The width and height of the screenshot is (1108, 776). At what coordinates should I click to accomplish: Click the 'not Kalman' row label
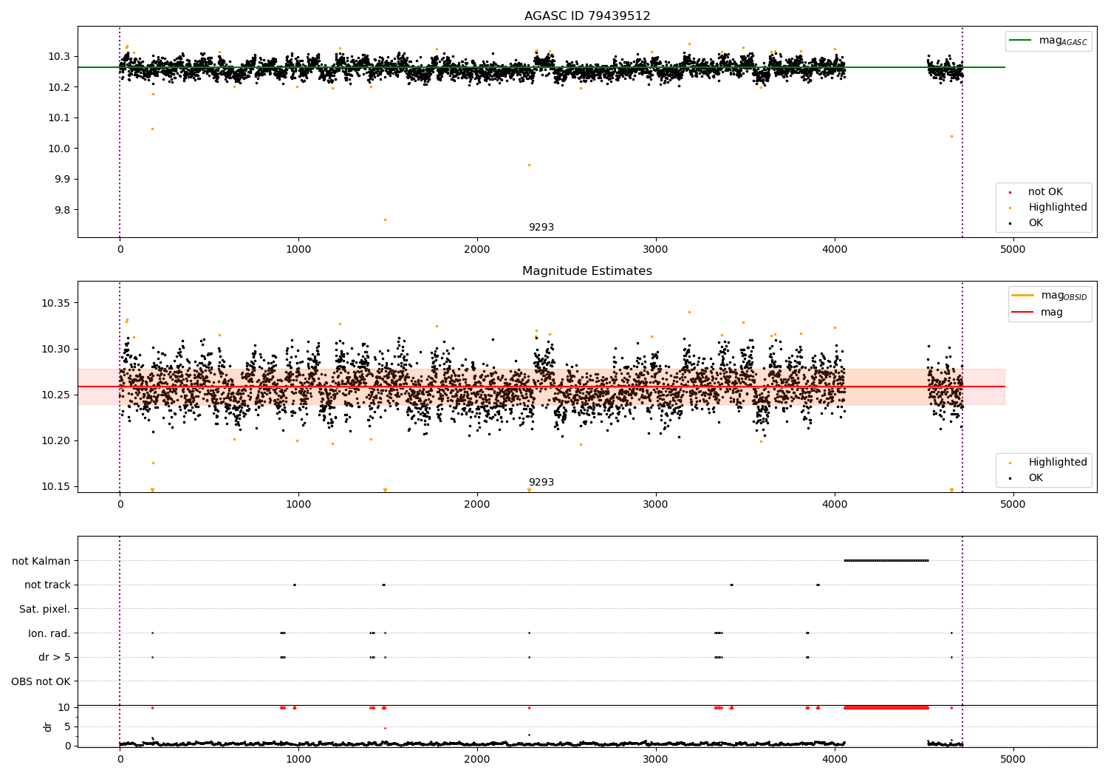coord(41,561)
